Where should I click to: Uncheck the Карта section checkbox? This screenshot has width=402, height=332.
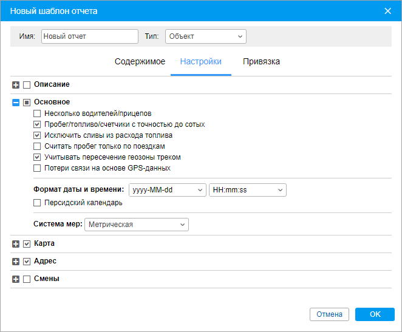pos(27,244)
